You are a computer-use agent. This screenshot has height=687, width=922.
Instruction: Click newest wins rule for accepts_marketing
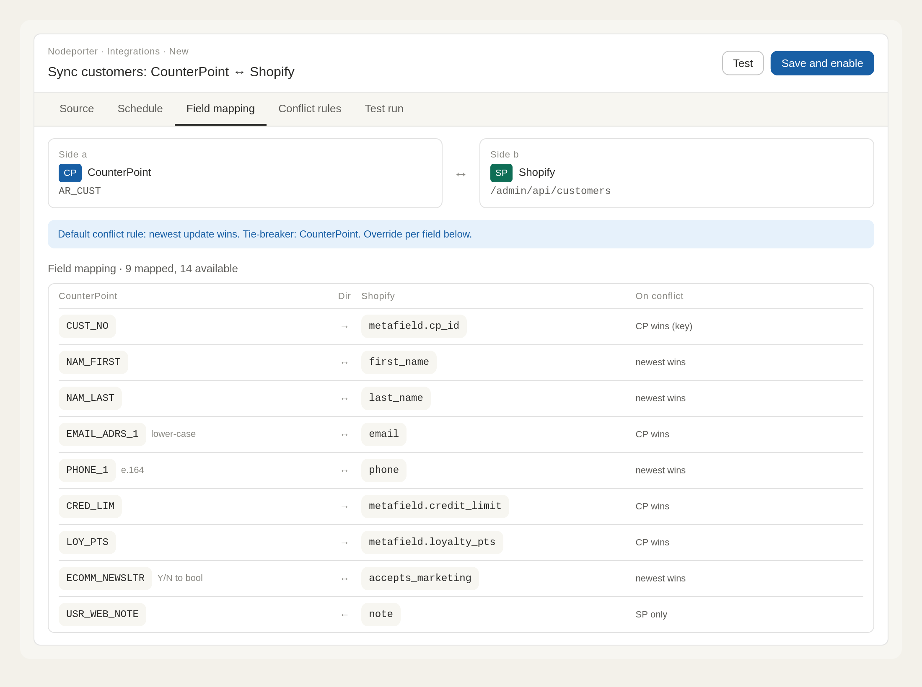click(x=660, y=579)
